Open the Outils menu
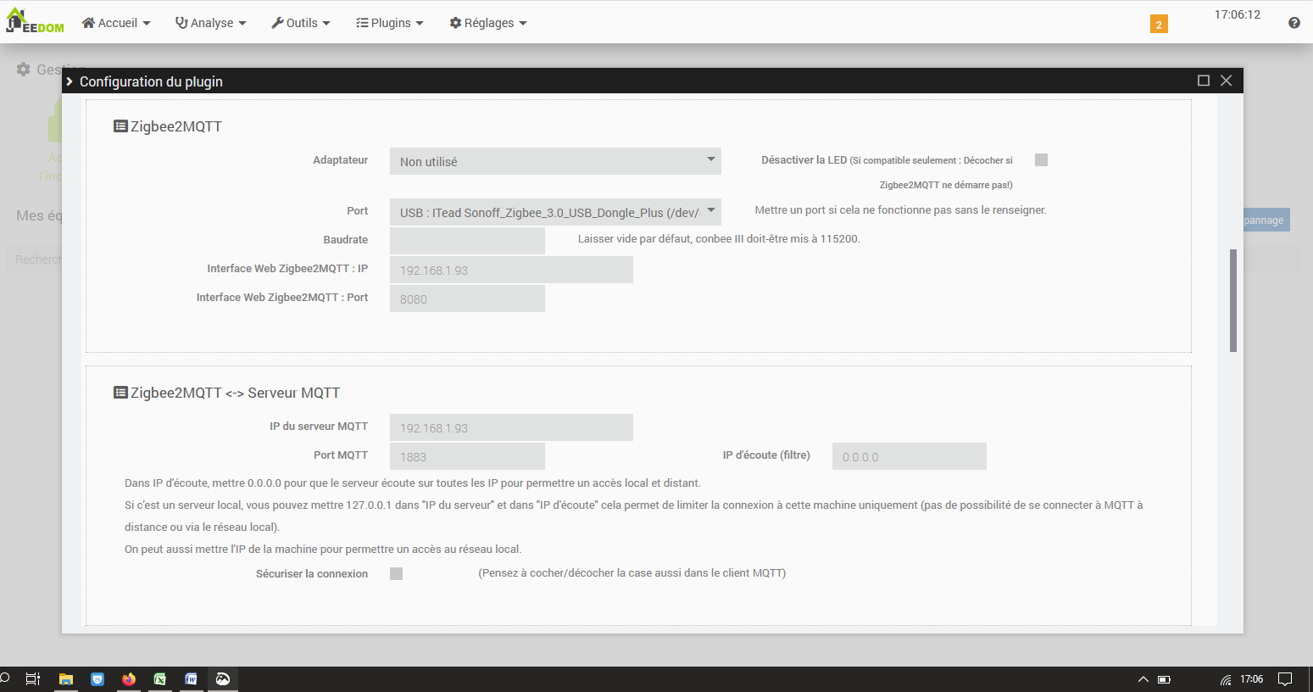 click(x=301, y=23)
